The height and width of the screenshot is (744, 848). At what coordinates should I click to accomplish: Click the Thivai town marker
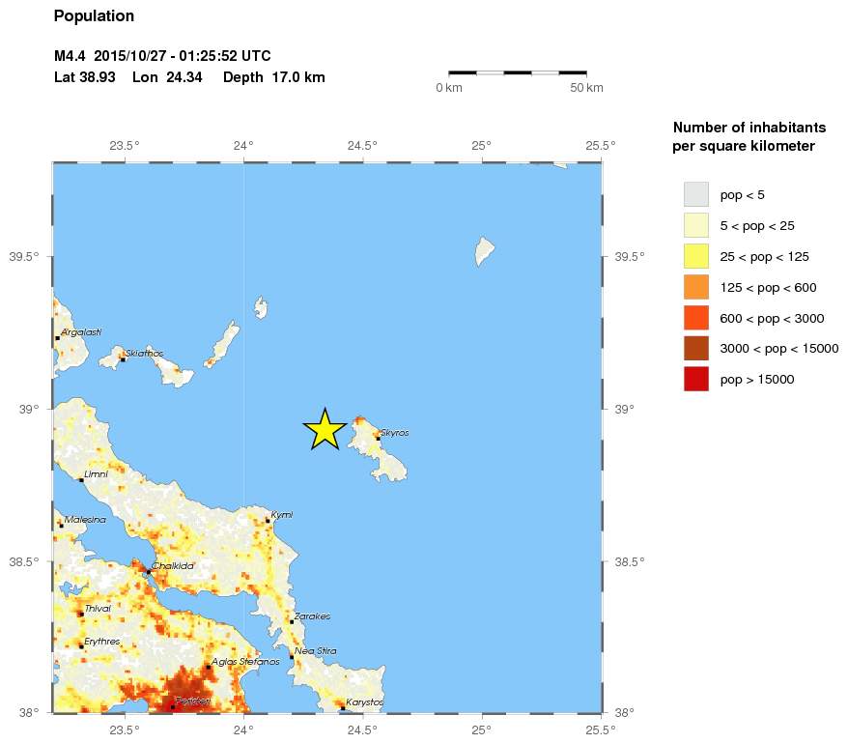(x=81, y=615)
